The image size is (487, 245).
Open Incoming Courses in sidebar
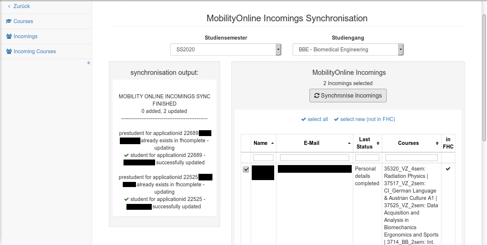(35, 51)
